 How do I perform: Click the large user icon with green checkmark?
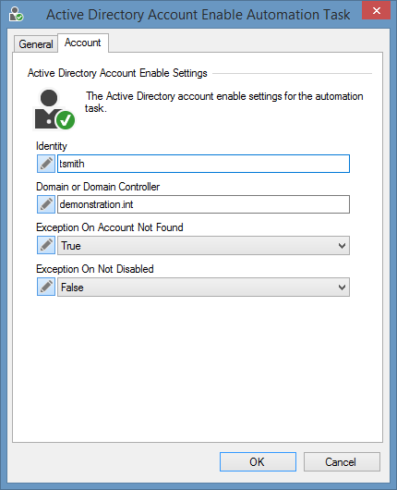pyautogui.click(x=54, y=109)
